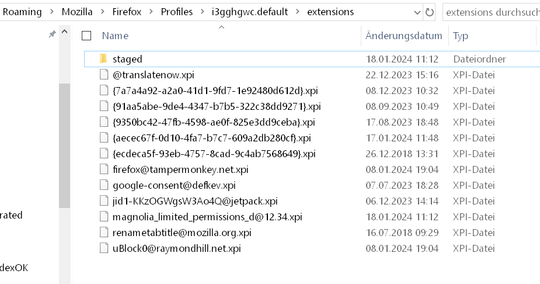The height and width of the screenshot is (284, 540).
Task: Expand the chevron after Firefox breadcrumb
Action: click(151, 12)
